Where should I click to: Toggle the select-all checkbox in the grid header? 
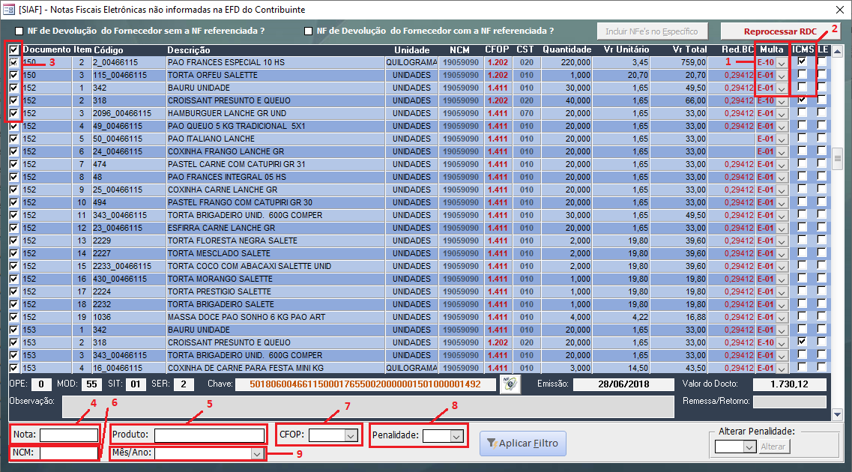click(x=14, y=50)
